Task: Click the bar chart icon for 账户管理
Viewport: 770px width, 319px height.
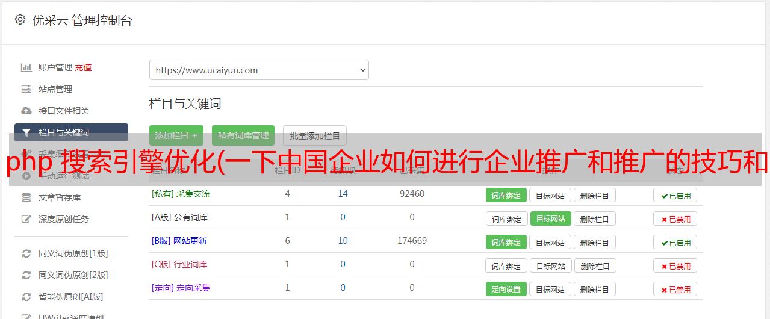Action: (x=26, y=67)
